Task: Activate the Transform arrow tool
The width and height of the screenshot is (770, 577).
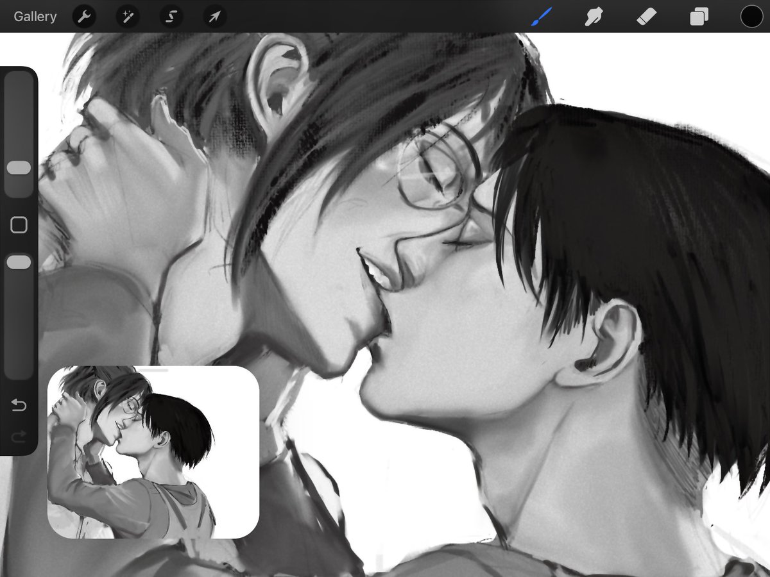Action: [x=214, y=17]
